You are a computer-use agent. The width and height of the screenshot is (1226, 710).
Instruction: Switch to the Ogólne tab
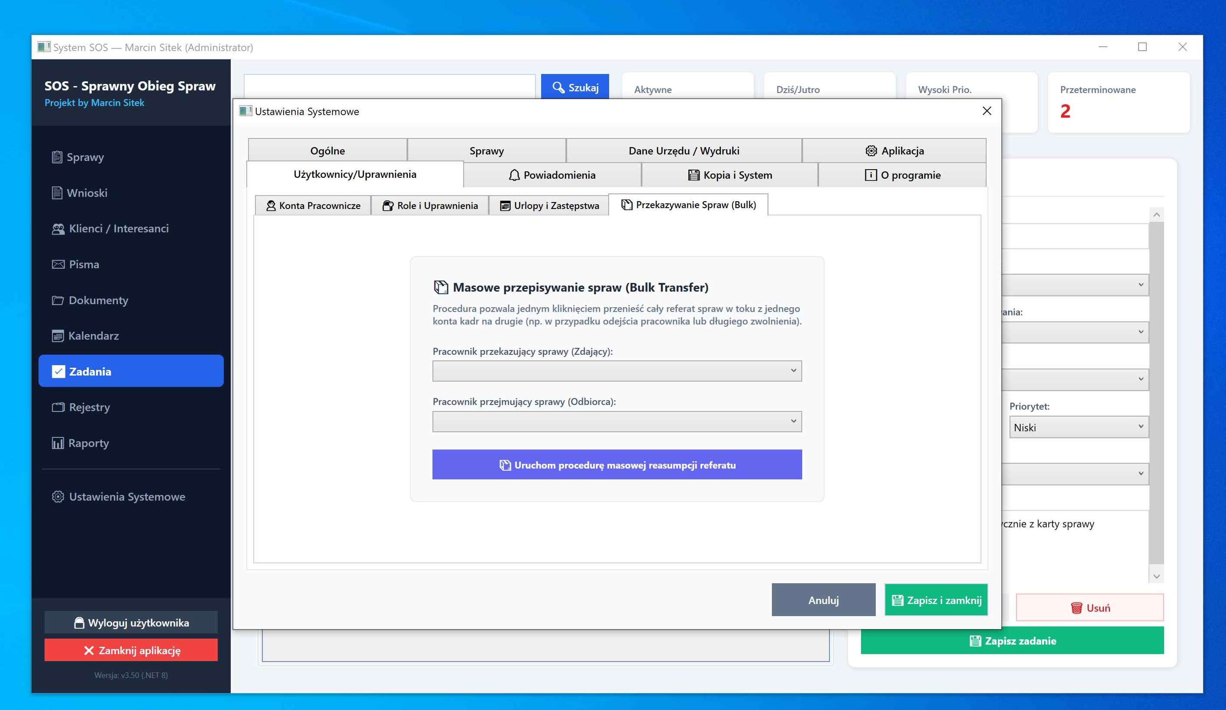pyautogui.click(x=327, y=151)
